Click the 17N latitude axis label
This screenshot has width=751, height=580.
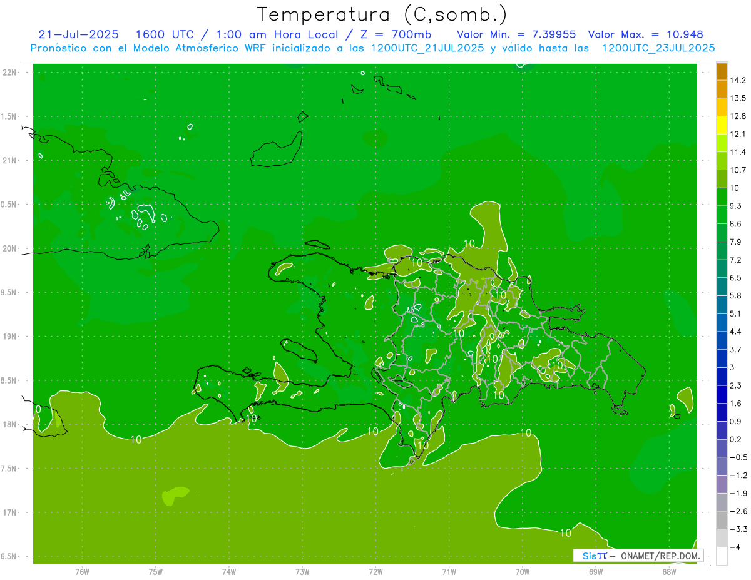click(x=9, y=512)
